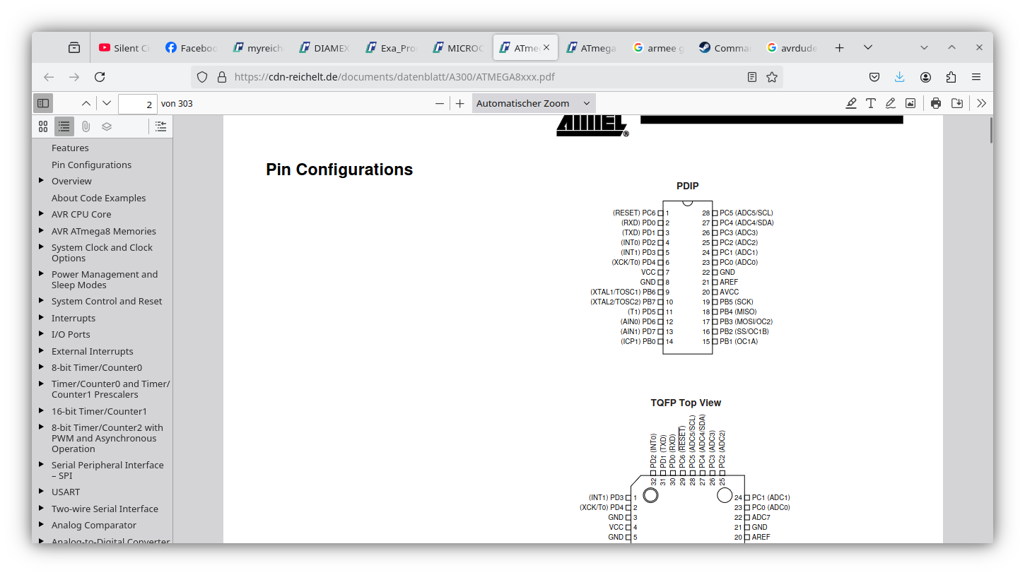
Task: Jump to About Code Examples section
Action: 98,198
